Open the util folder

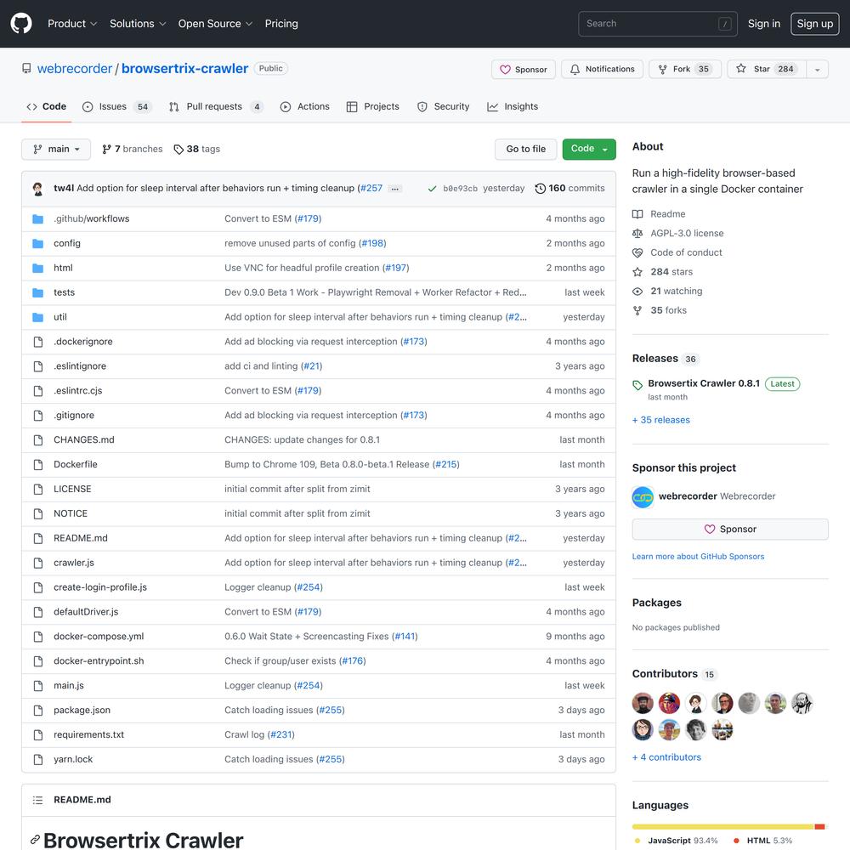click(60, 317)
